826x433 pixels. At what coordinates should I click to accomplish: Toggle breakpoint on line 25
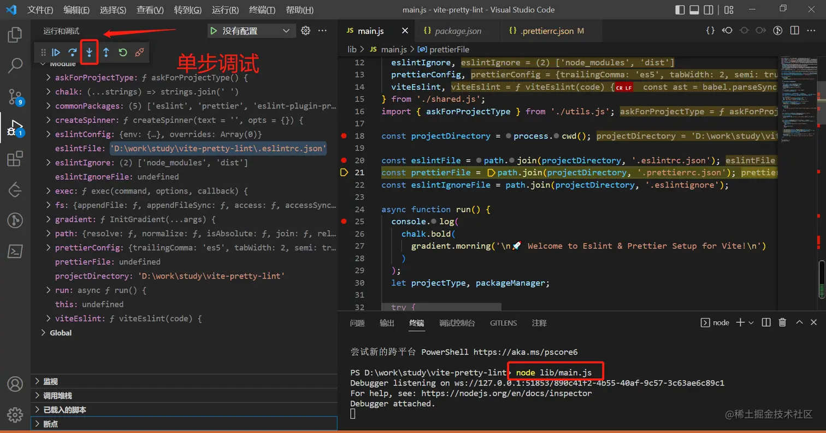point(344,221)
